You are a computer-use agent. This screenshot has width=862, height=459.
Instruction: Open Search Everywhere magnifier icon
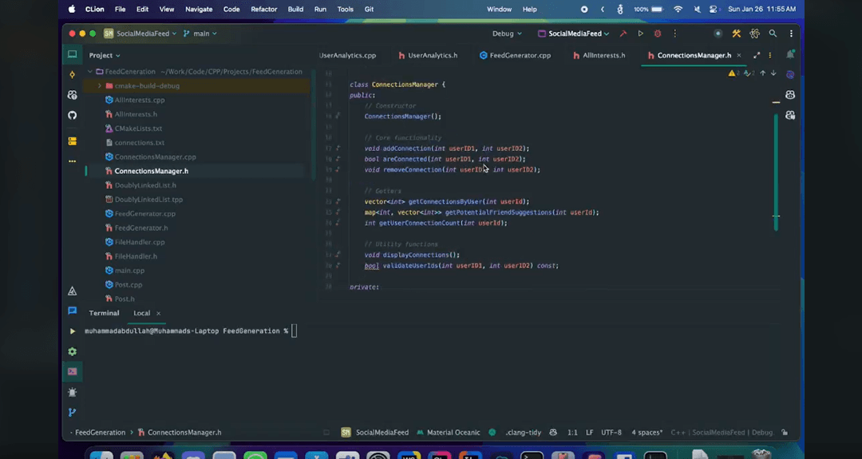pyautogui.click(x=773, y=34)
